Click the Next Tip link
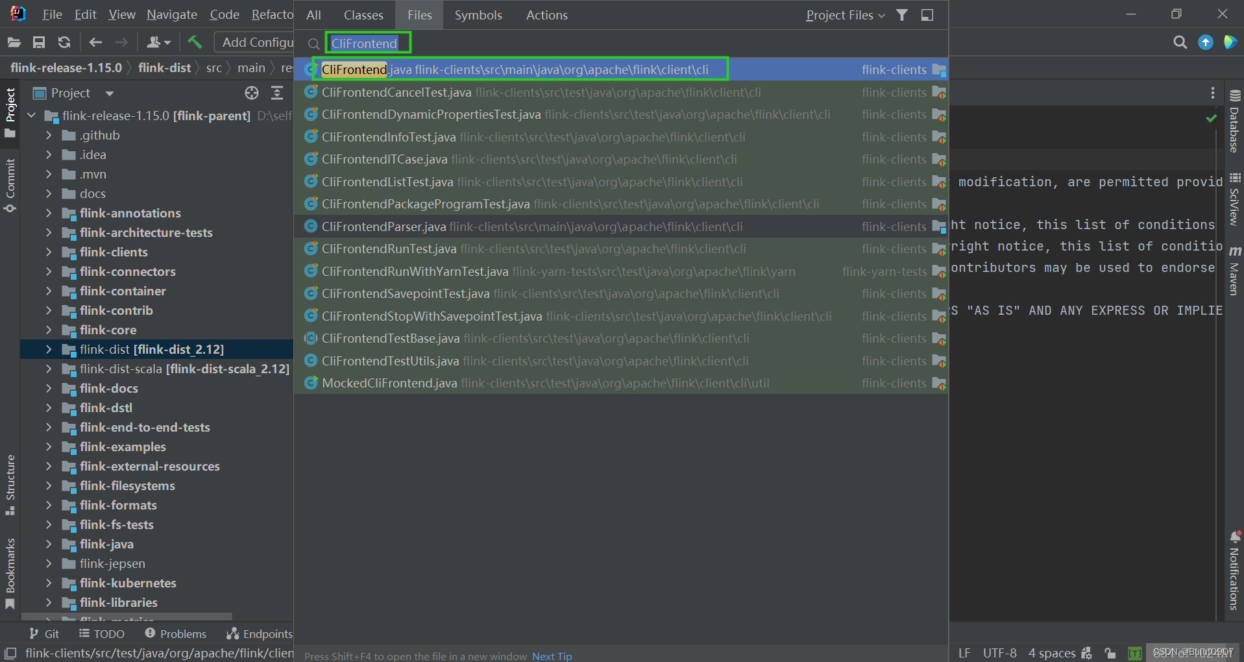Screen dimensions: 1244x662 click(552, 656)
